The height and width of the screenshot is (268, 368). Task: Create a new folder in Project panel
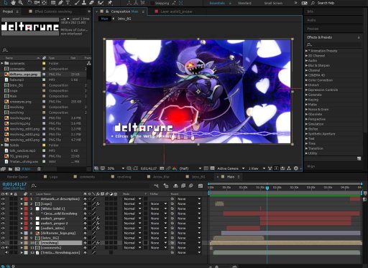[10, 169]
